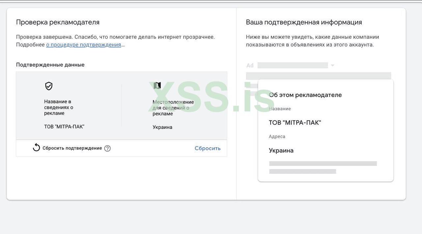The image size is (422, 234).
Task: Select ТОВ "МІТРА-ПАК" in verified data box
Action: tap(64, 127)
